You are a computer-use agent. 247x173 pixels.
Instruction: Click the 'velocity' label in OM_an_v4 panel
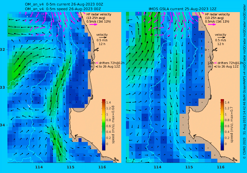pyautogui.click(x=102, y=35)
